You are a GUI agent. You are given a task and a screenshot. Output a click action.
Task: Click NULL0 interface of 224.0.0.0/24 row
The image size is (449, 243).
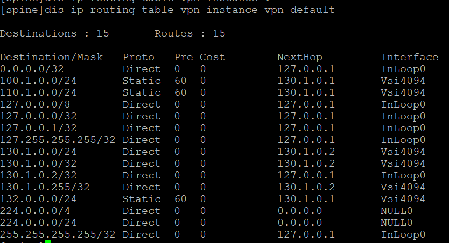[397, 223]
